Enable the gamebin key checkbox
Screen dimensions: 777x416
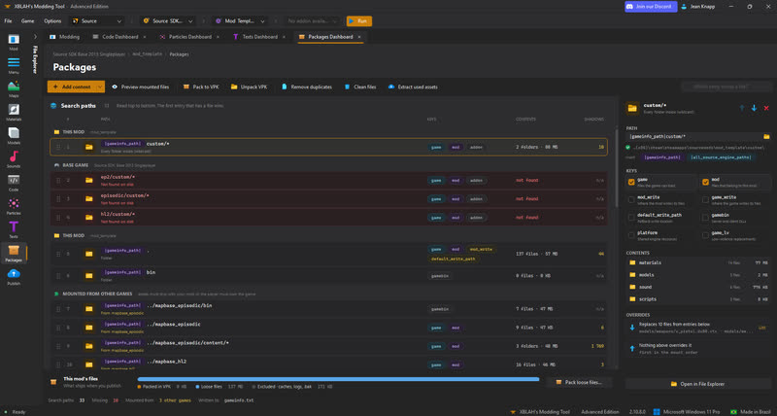(x=705, y=218)
